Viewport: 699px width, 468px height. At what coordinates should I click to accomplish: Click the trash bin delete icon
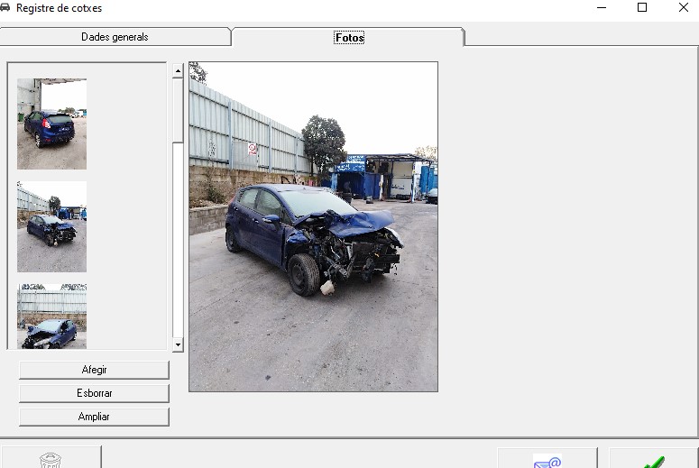[x=51, y=459]
